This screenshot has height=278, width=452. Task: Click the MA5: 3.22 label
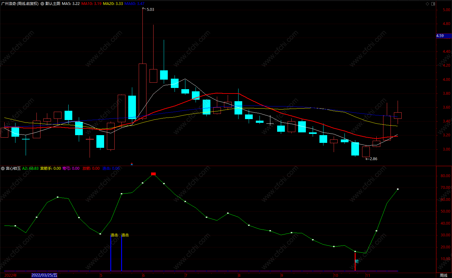pyautogui.click(x=71, y=4)
